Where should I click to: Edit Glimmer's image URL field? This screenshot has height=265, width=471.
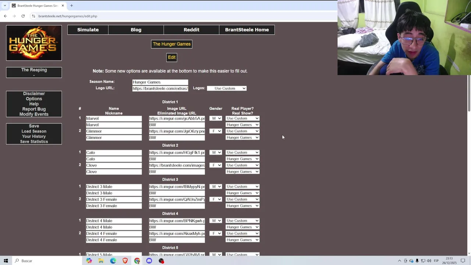pyautogui.click(x=177, y=131)
